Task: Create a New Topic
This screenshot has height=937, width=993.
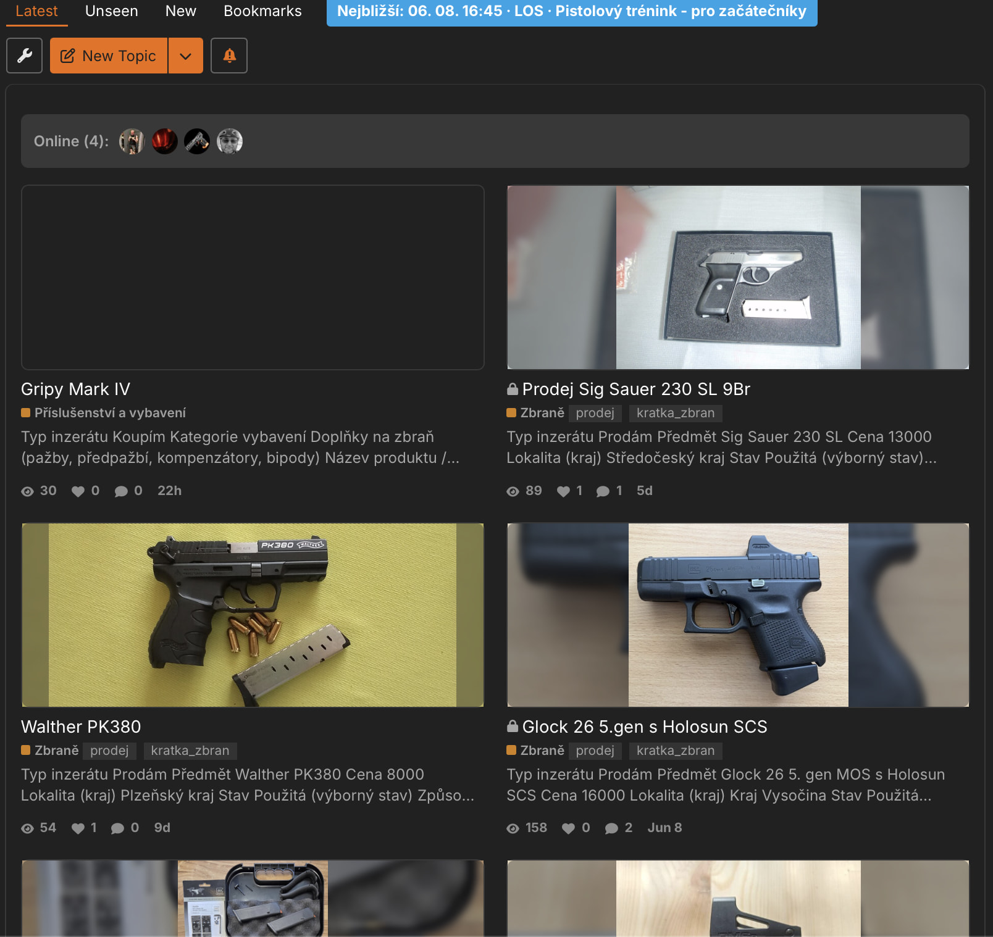Action: [109, 56]
